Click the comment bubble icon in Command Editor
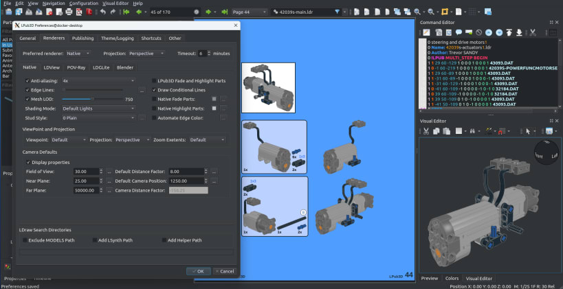 pyautogui.click(x=458, y=32)
